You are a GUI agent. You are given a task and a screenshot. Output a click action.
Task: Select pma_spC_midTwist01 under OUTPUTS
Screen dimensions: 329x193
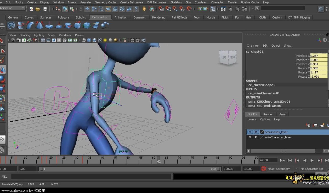click(x=265, y=105)
